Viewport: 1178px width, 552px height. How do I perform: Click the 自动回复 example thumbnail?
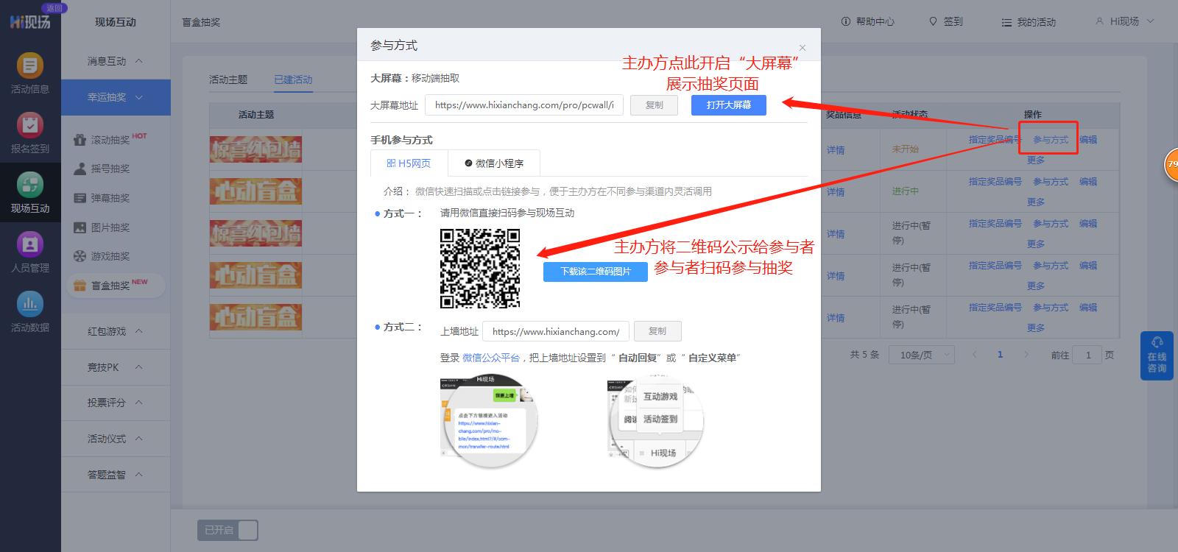488,420
